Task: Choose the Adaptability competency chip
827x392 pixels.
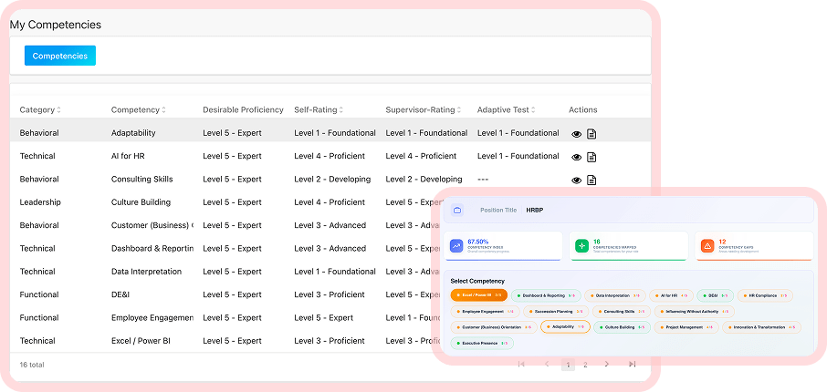Action: coord(565,326)
